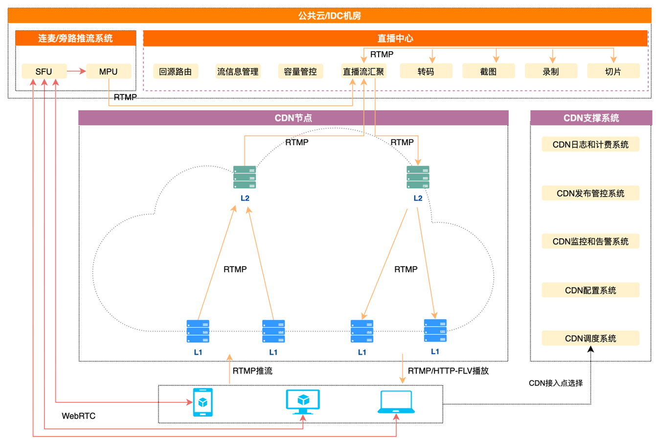Select the 切片 module box
Viewport: 656px width, 445px height.
click(x=613, y=71)
